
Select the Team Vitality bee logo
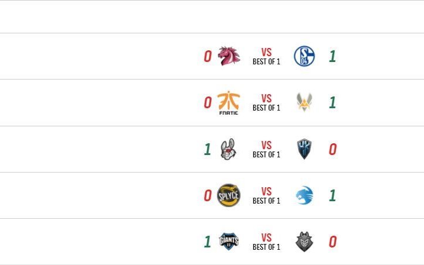[304, 102]
